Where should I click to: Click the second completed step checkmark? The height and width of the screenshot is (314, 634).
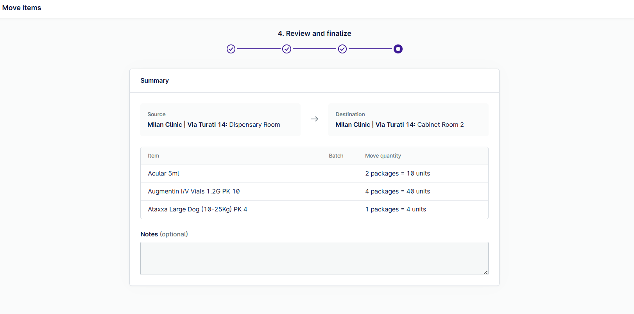287,49
